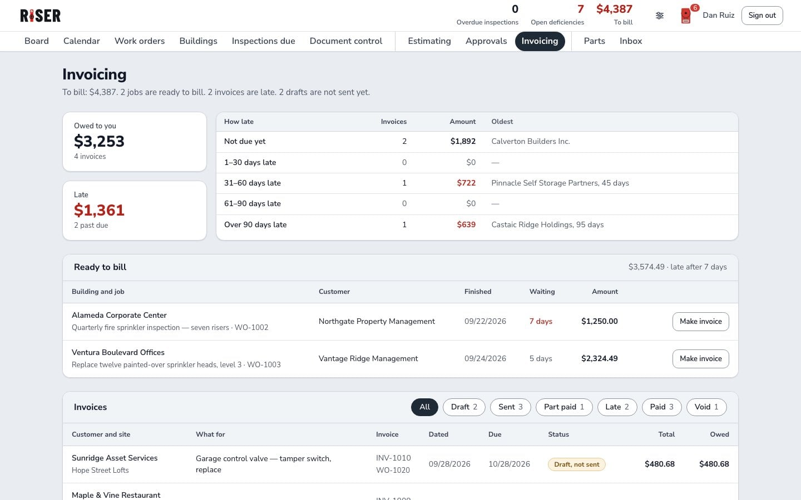The width and height of the screenshot is (801, 500).
Task: Open the Approvals tab
Action: (x=486, y=41)
